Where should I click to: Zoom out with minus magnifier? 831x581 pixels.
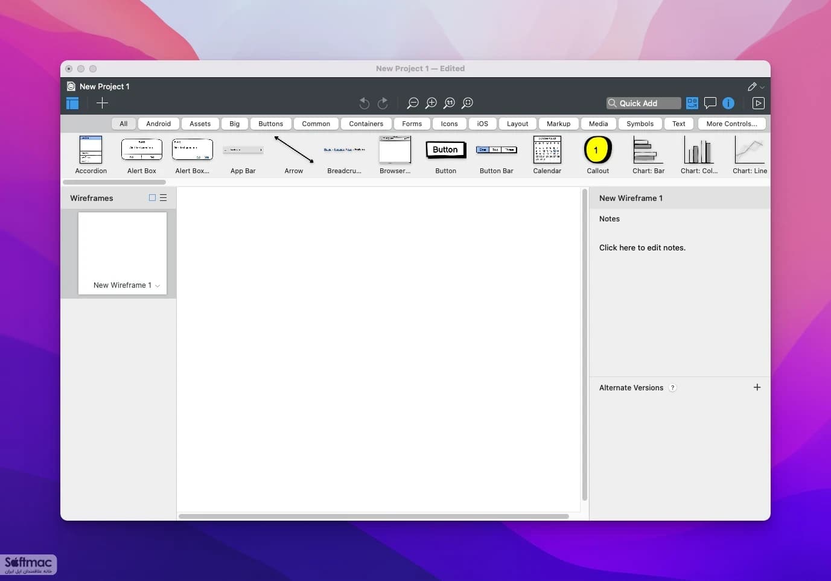pos(413,103)
